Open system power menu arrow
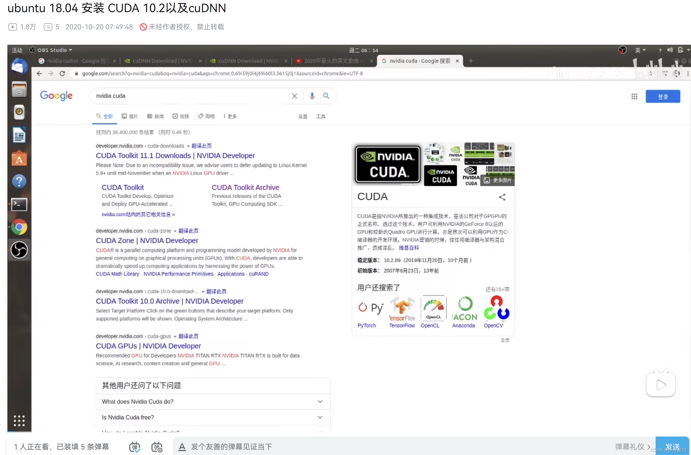The height and width of the screenshot is (455, 691). 688,50
